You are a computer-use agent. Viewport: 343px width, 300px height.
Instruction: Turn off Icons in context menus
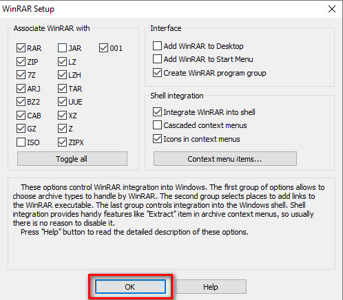[157, 139]
